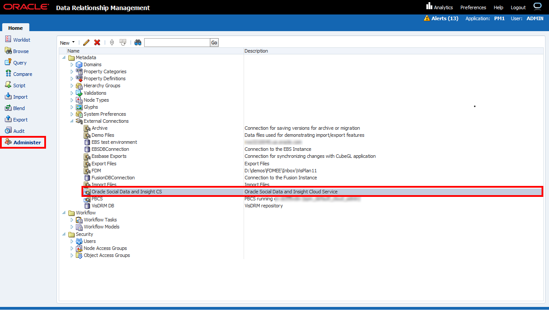
Task: Click the Glyphs picture icon
Action: pyautogui.click(x=79, y=107)
